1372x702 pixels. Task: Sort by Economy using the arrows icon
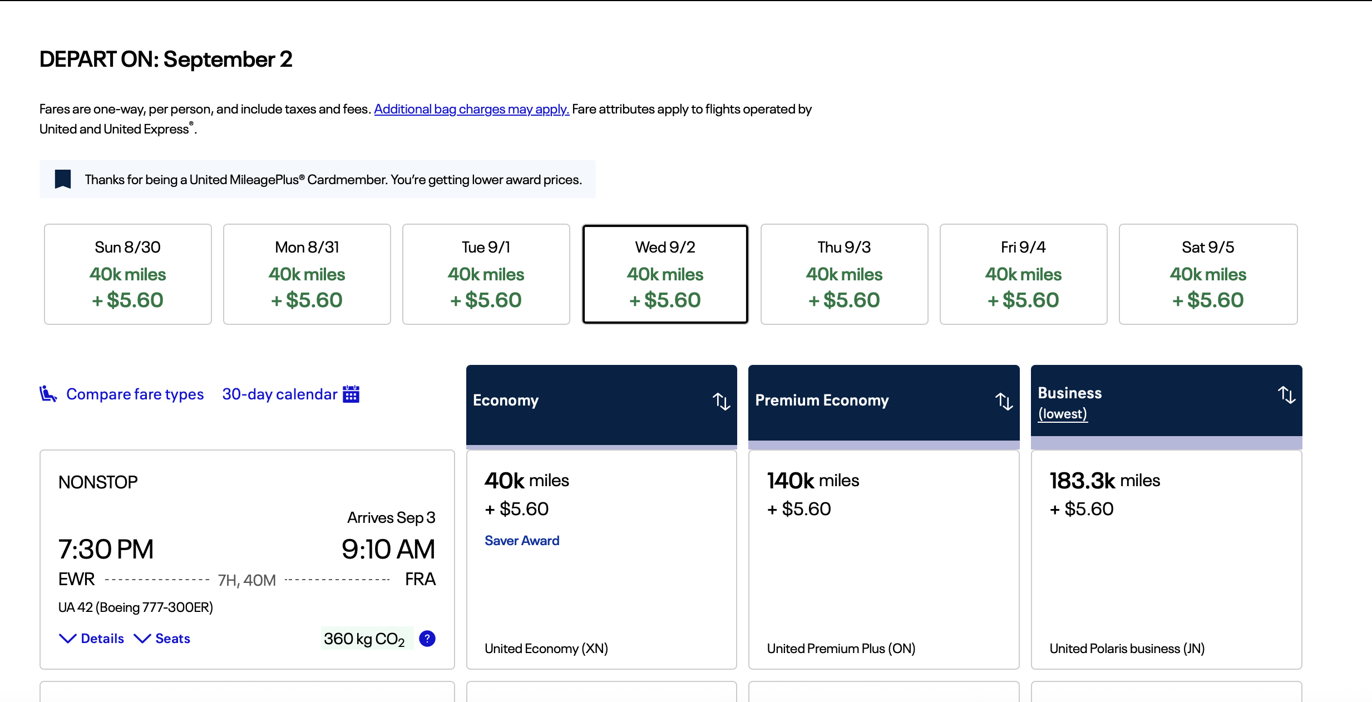pos(721,401)
